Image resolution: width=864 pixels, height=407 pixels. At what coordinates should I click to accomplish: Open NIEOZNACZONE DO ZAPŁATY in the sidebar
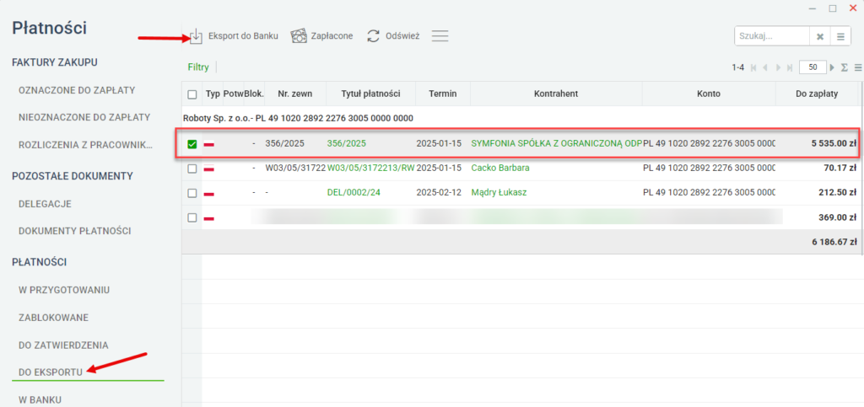pos(84,117)
